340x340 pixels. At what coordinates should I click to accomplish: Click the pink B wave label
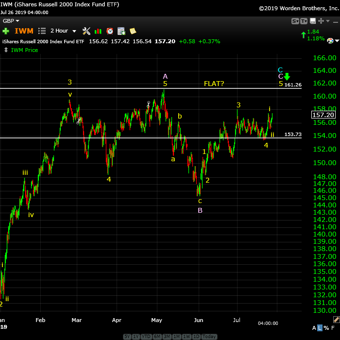[200, 210]
